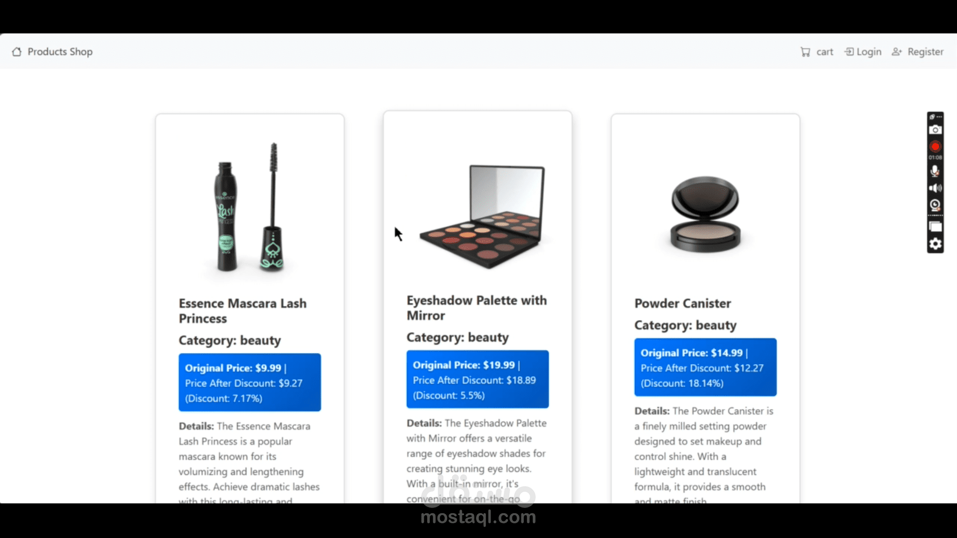Click the Powder Canister blue price box
This screenshot has width=957, height=538.
point(705,367)
